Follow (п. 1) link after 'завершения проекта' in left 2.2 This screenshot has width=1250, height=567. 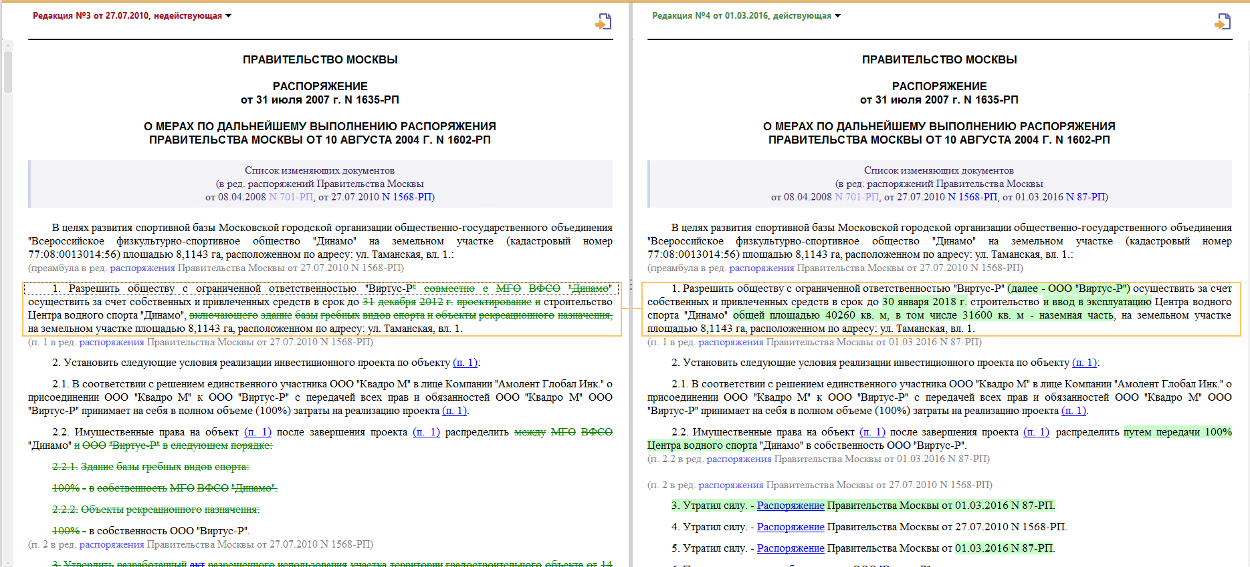[x=427, y=432]
